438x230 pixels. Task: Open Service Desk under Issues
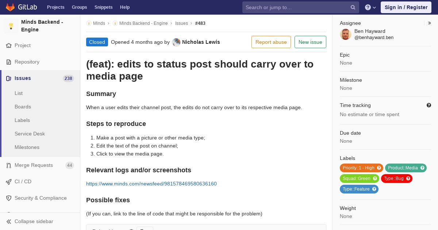30,134
